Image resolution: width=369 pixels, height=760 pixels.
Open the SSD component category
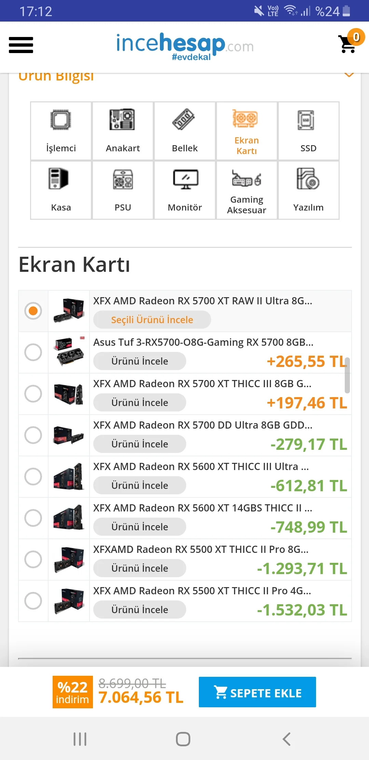[308, 131]
